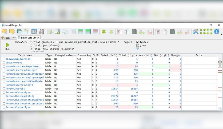Open the HumanResources.Department table link
The width and height of the screenshot is (223, 129).
pyautogui.click(x=23, y=66)
